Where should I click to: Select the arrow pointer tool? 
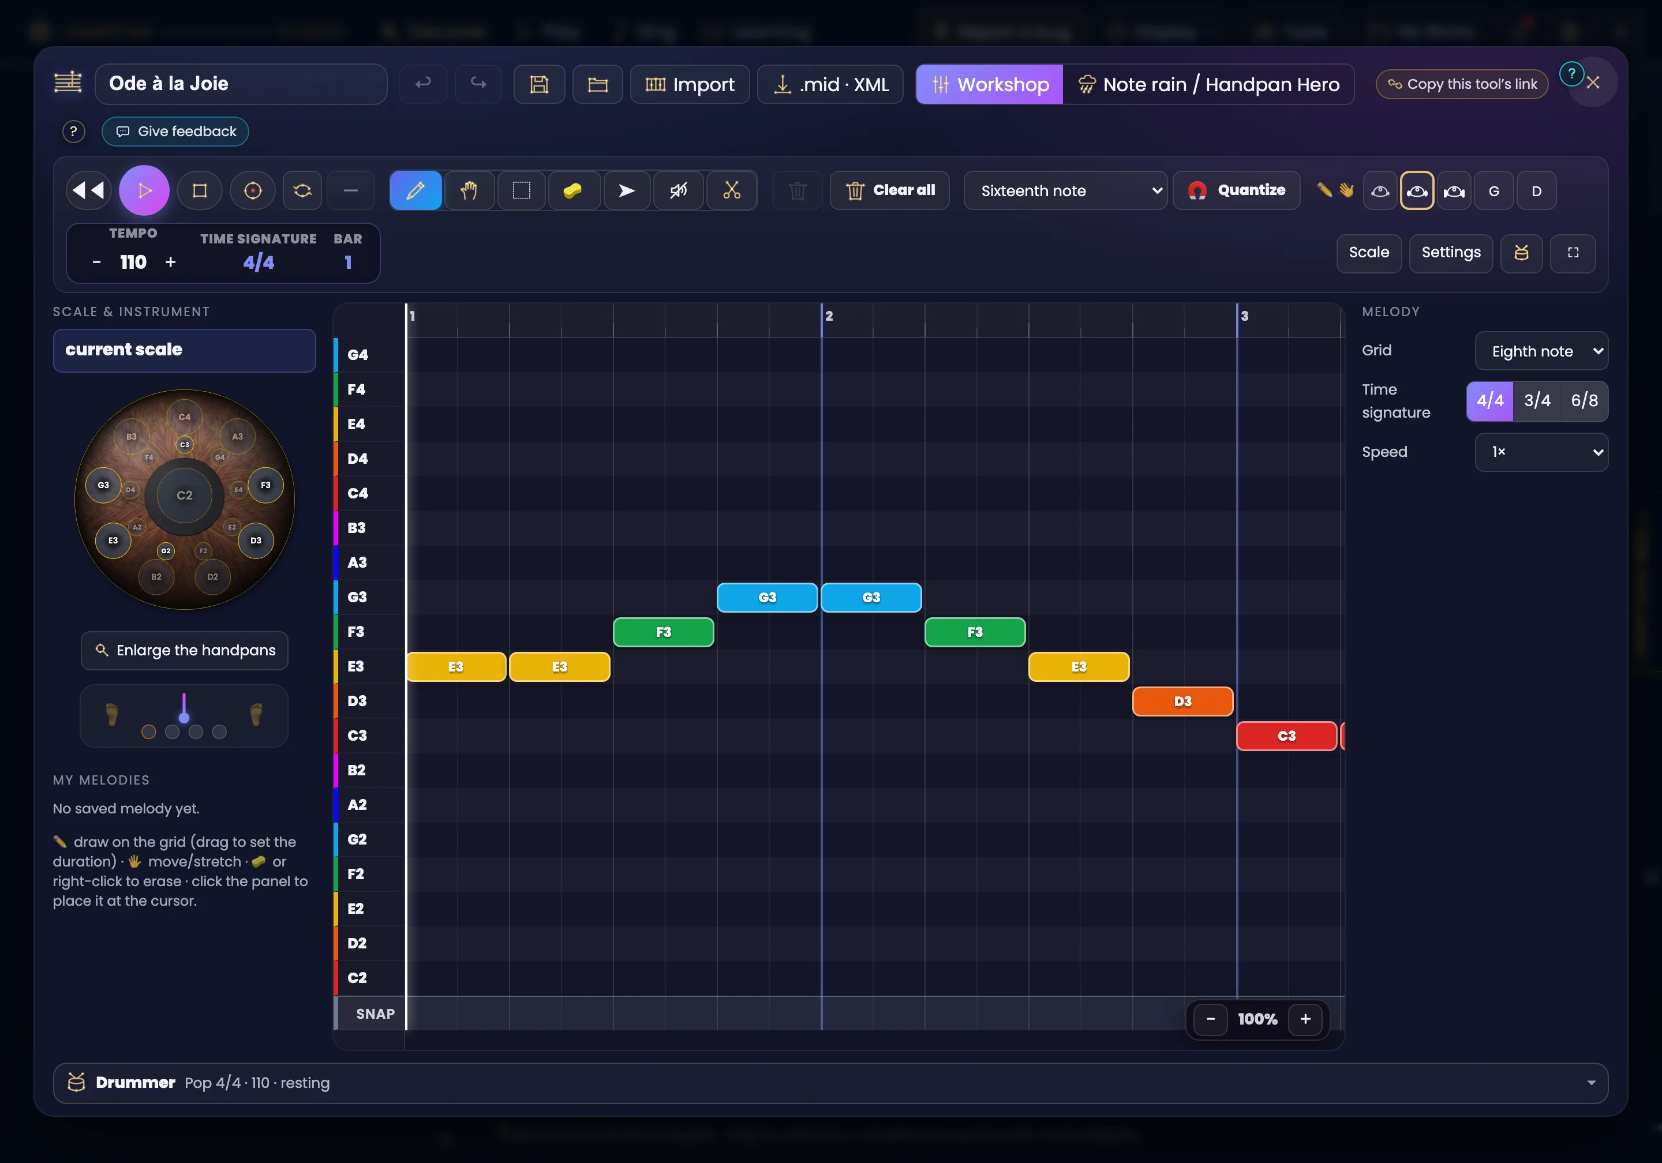[626, 190]
